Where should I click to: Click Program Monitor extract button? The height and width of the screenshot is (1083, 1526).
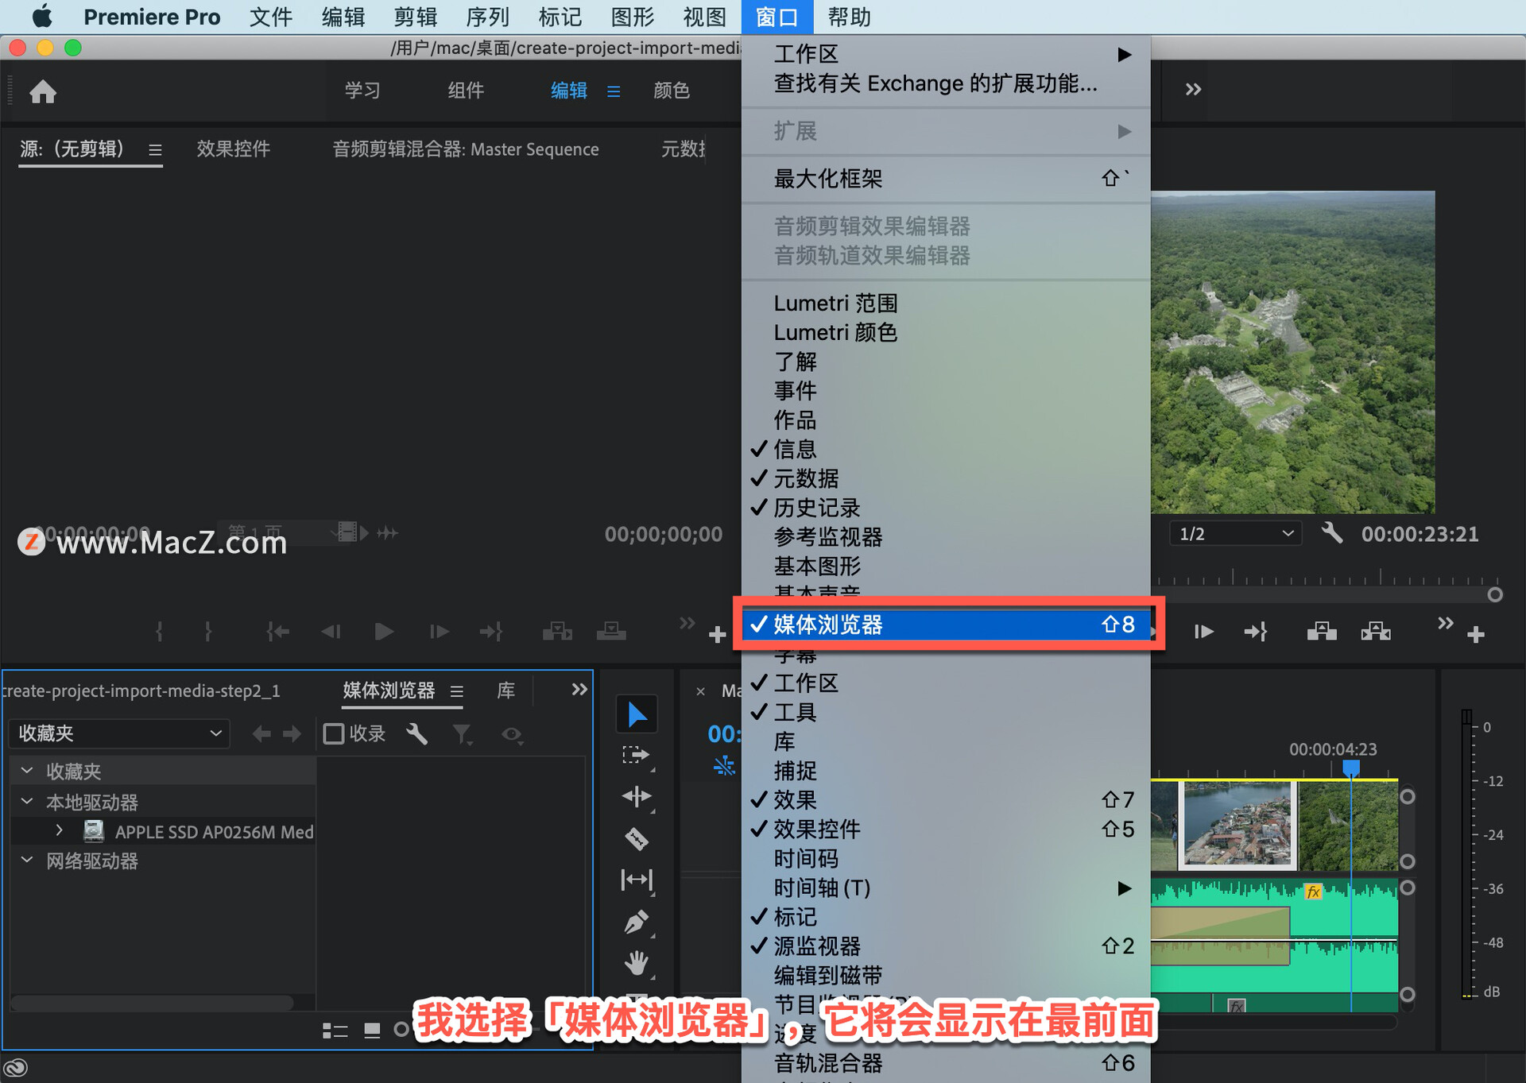1376,632
